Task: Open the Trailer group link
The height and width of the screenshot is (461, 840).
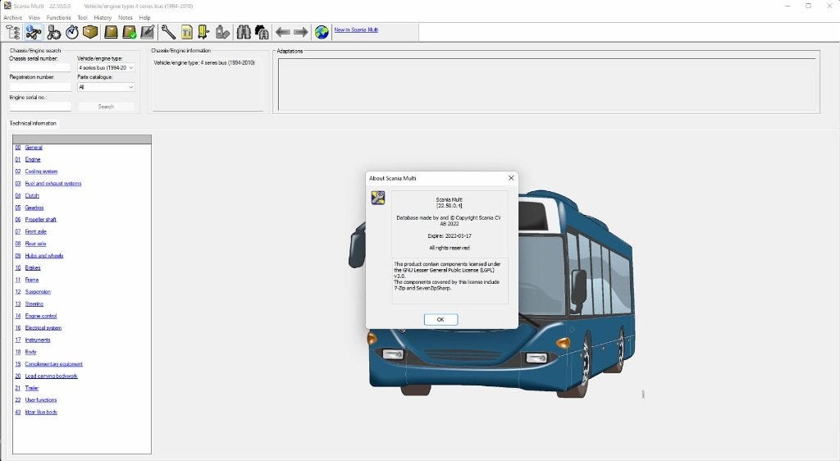Action: (32, 388)
